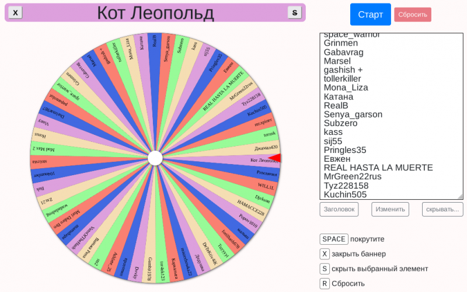The height and width of the screenshot is (292, 467).
Task: Click the white center hub of the wheel
Action: 155,158
